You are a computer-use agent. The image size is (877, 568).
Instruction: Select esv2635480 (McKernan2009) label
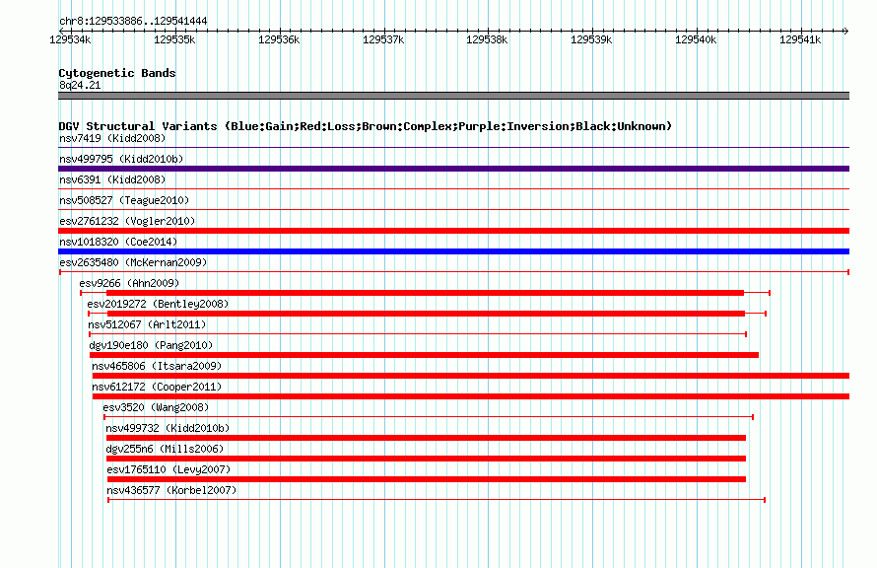pos(133,262)
